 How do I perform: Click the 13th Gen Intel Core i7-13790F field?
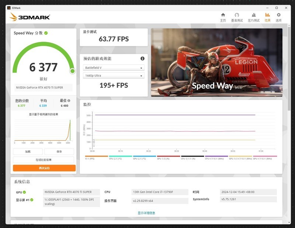[160, 192]
